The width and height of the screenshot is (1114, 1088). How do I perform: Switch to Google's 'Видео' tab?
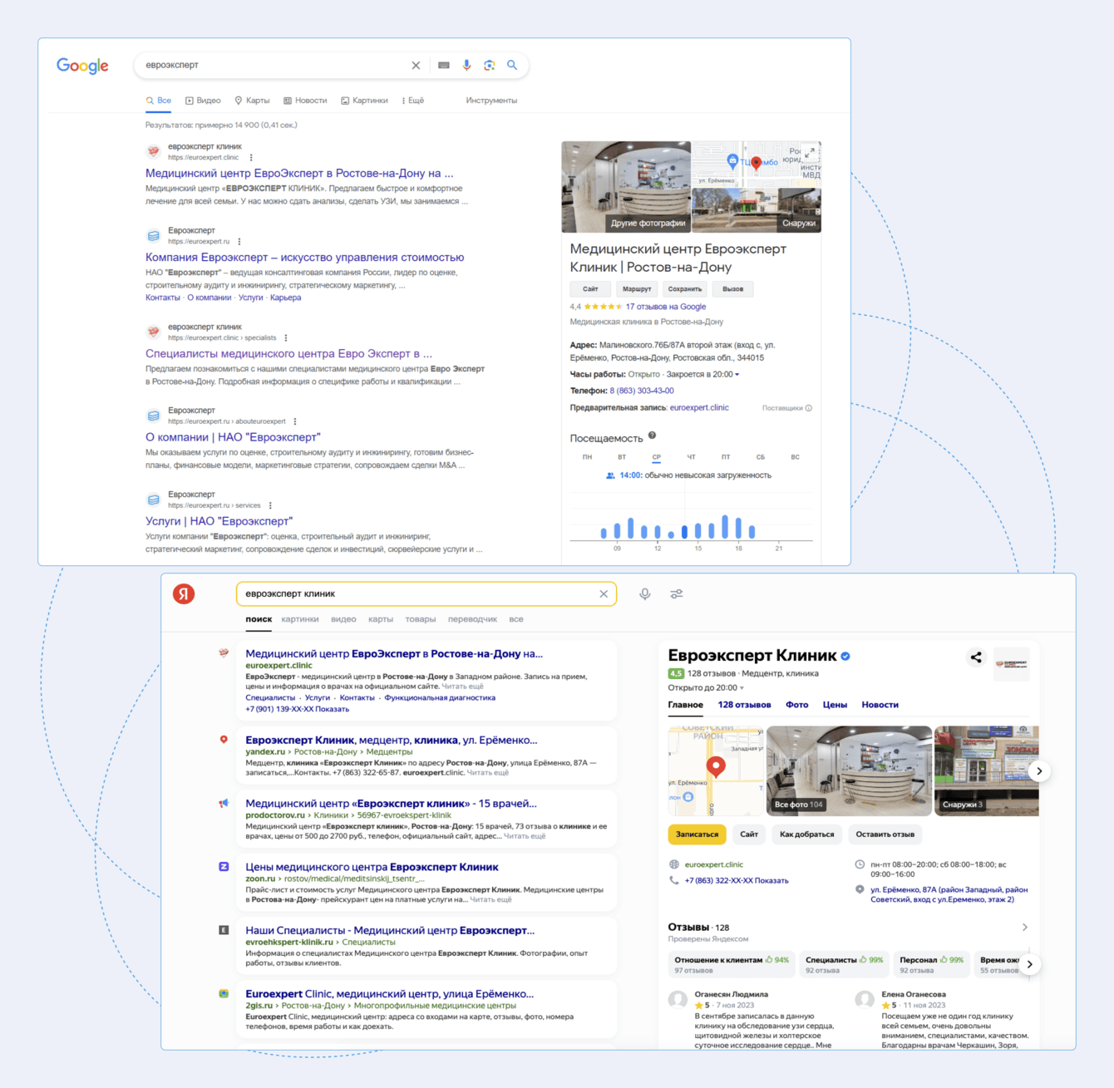(203, 101)
